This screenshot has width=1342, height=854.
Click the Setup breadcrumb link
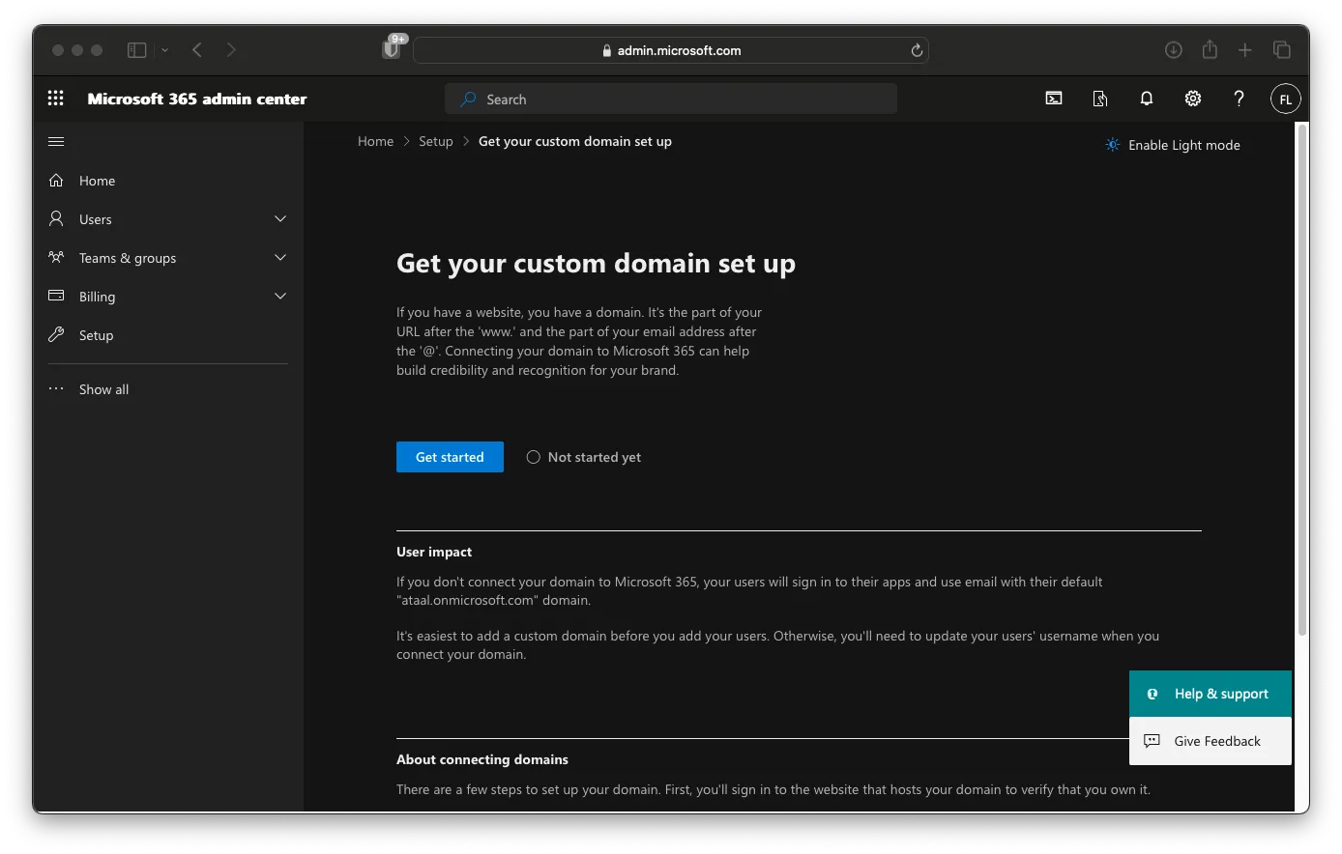tap(435, 141)
